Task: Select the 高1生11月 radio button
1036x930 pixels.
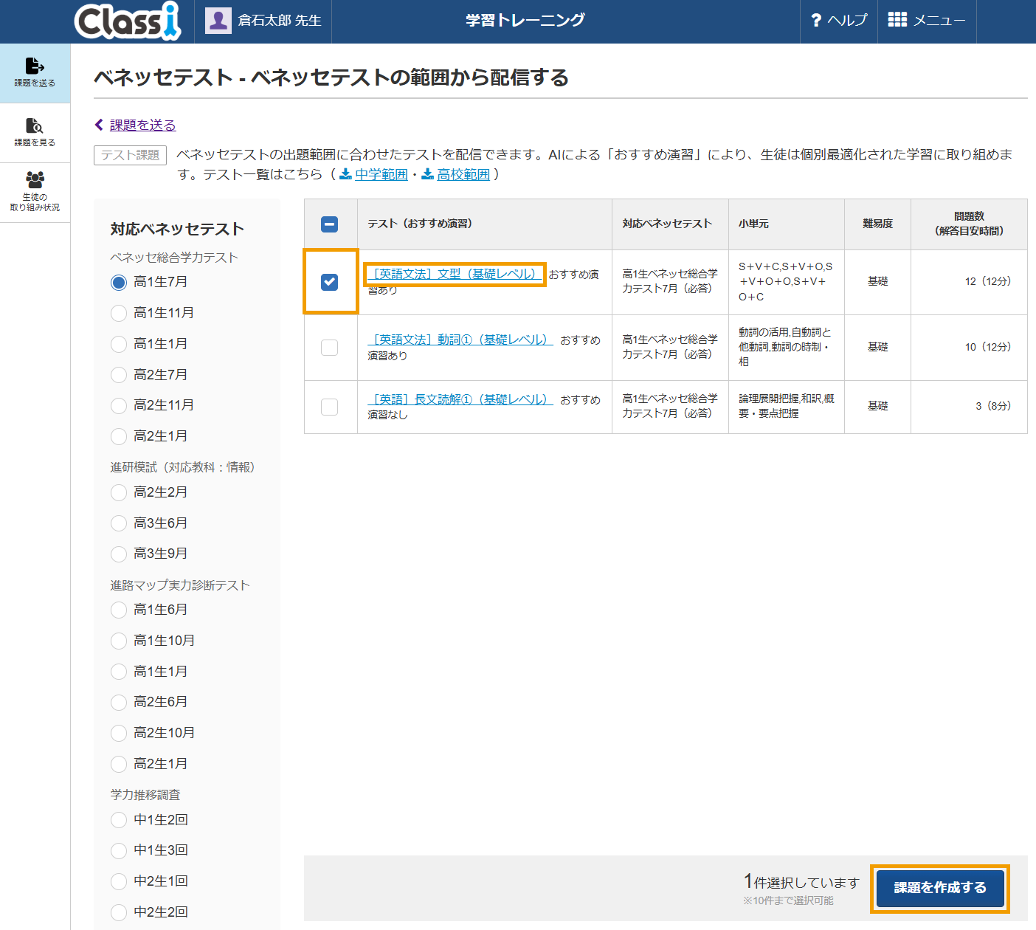Action: pos(119,313)
